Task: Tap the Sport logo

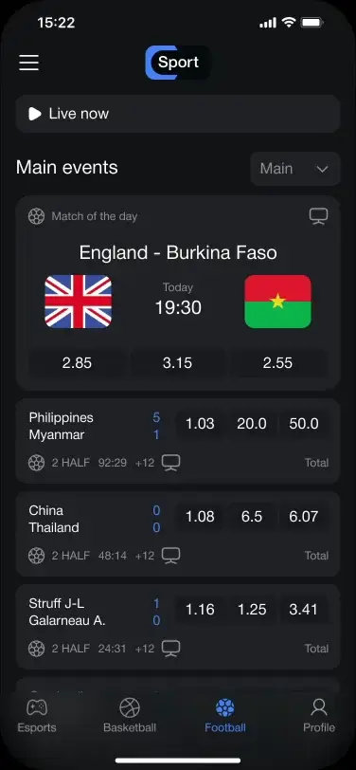Action: coord(178,63)
